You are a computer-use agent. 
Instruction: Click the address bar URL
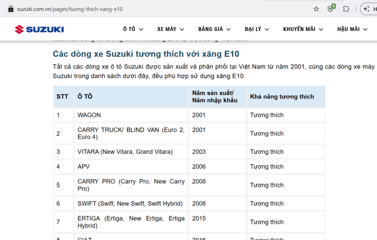(70, 9)
